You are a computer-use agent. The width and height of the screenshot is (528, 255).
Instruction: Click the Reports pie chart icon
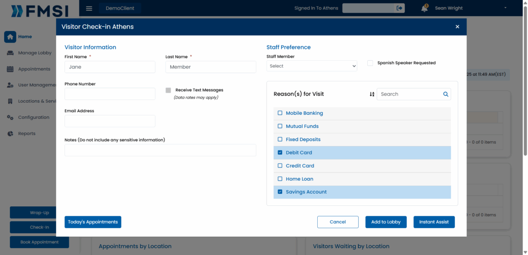[x=10, y=134]
